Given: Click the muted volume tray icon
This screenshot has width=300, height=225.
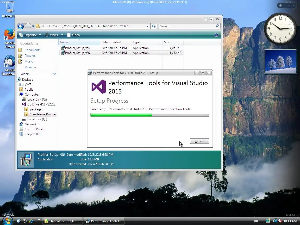Looking at the screenshot, I should (280, 221).
